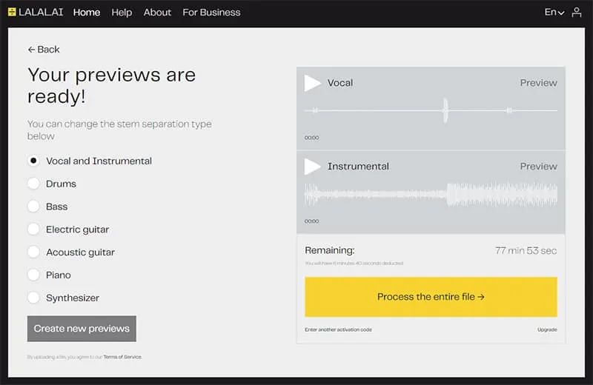Image resolution: width=593 pixels, height=385 pixels.
Task: Open the Terms of Service link
Action: pos(122,357)
